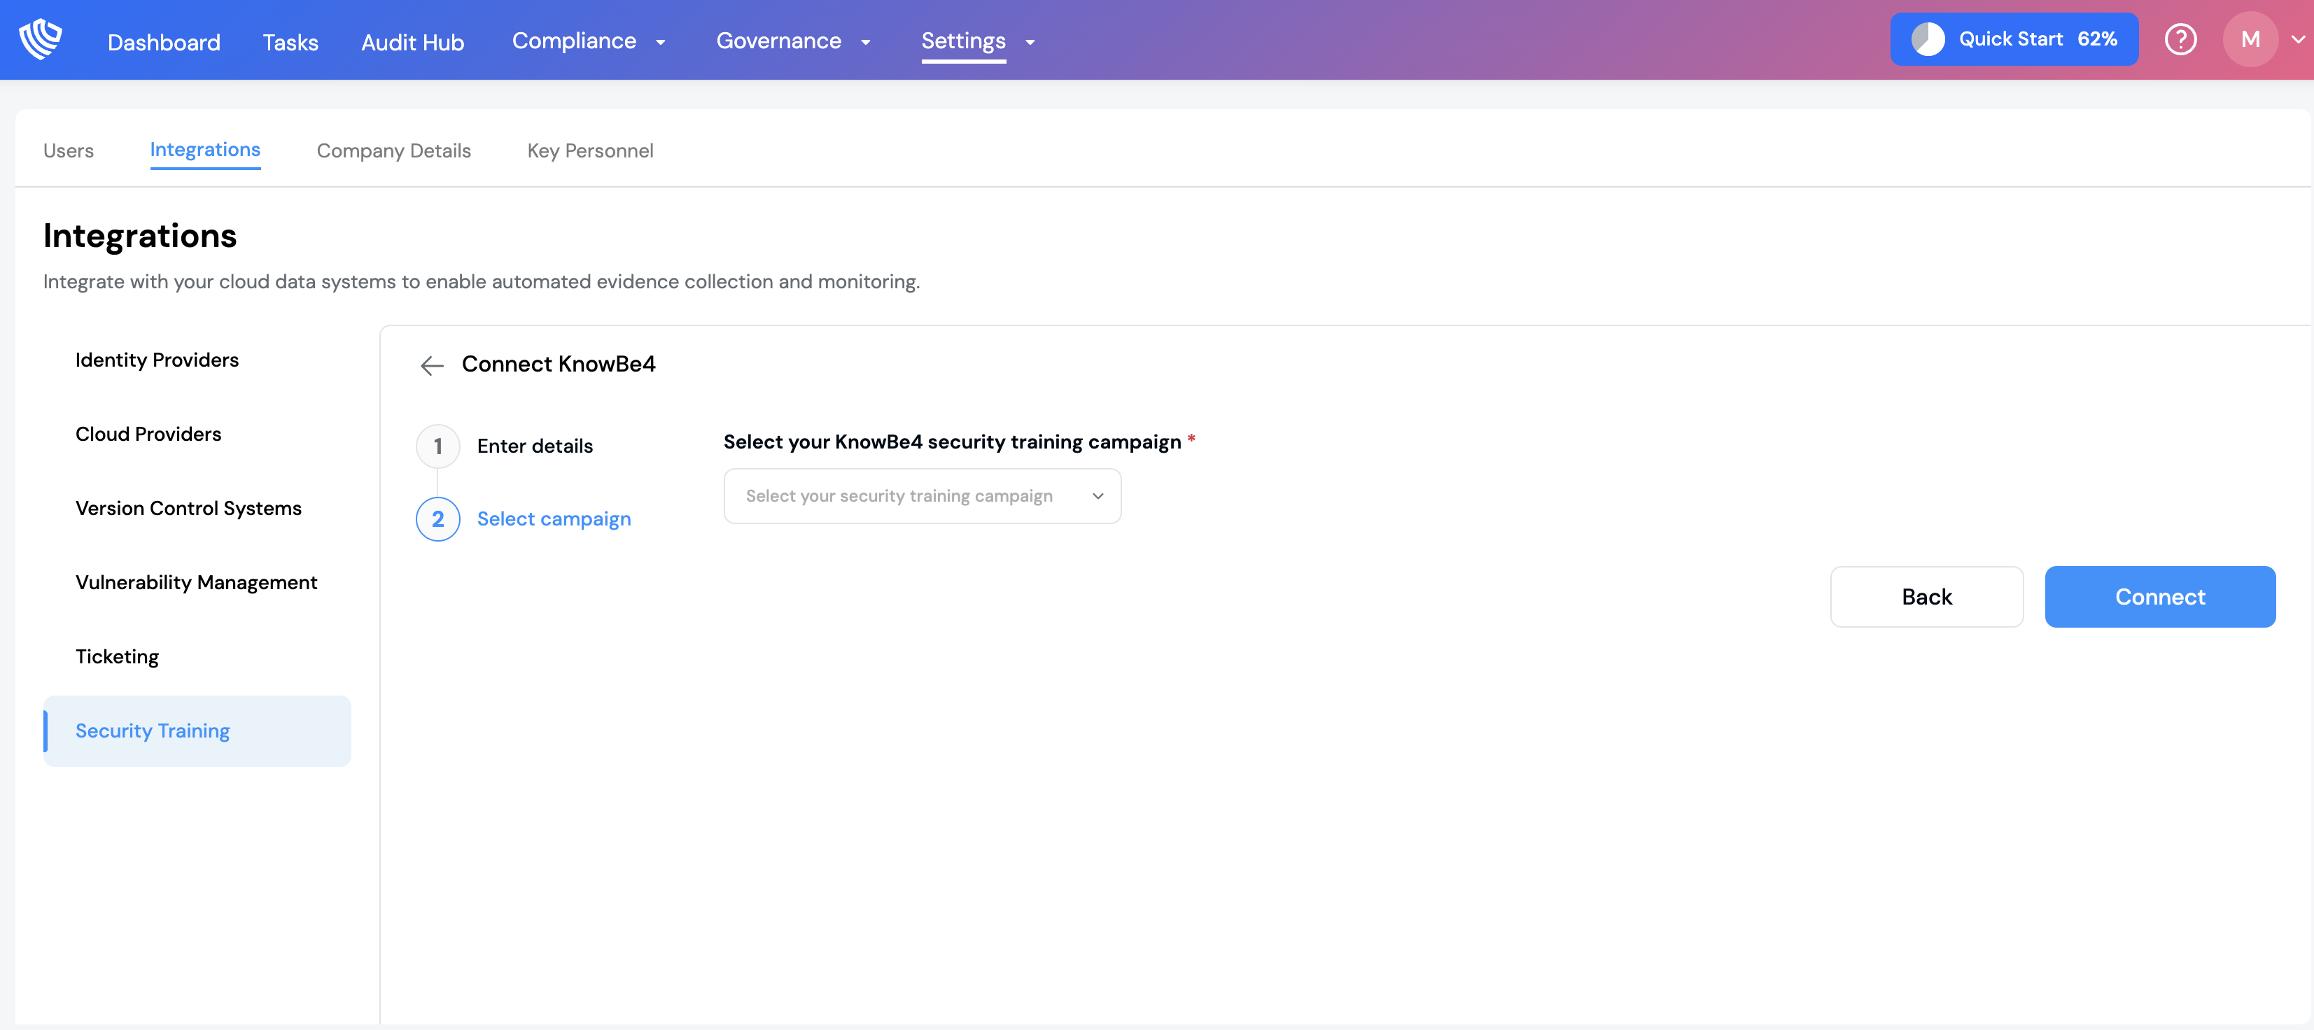Click the step 2 circle
This screenshot has width=2314, height=1030.
pos(437,519)
